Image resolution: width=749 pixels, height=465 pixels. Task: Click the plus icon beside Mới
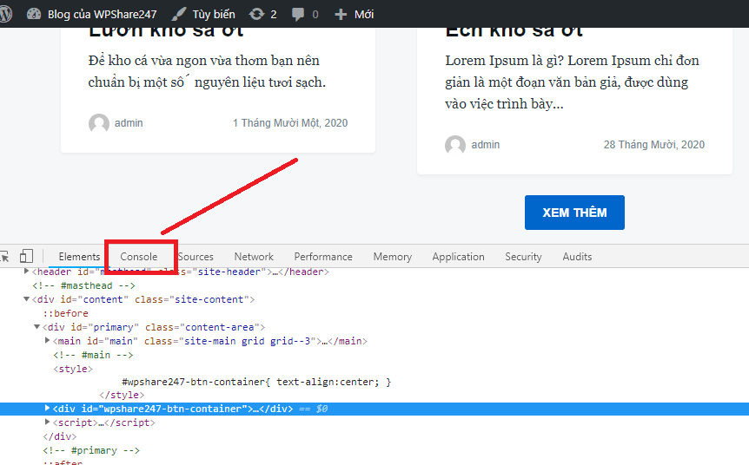(x=341, y=14)
